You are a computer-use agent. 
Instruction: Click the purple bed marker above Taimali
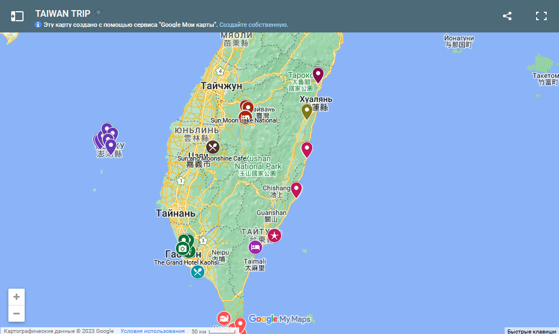(255, 247)
